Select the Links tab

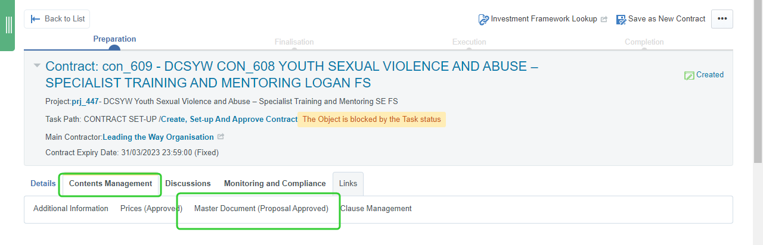(348, 184)
